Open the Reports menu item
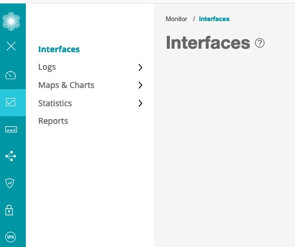This screenshot has height=247, width=295. [53, 121]
